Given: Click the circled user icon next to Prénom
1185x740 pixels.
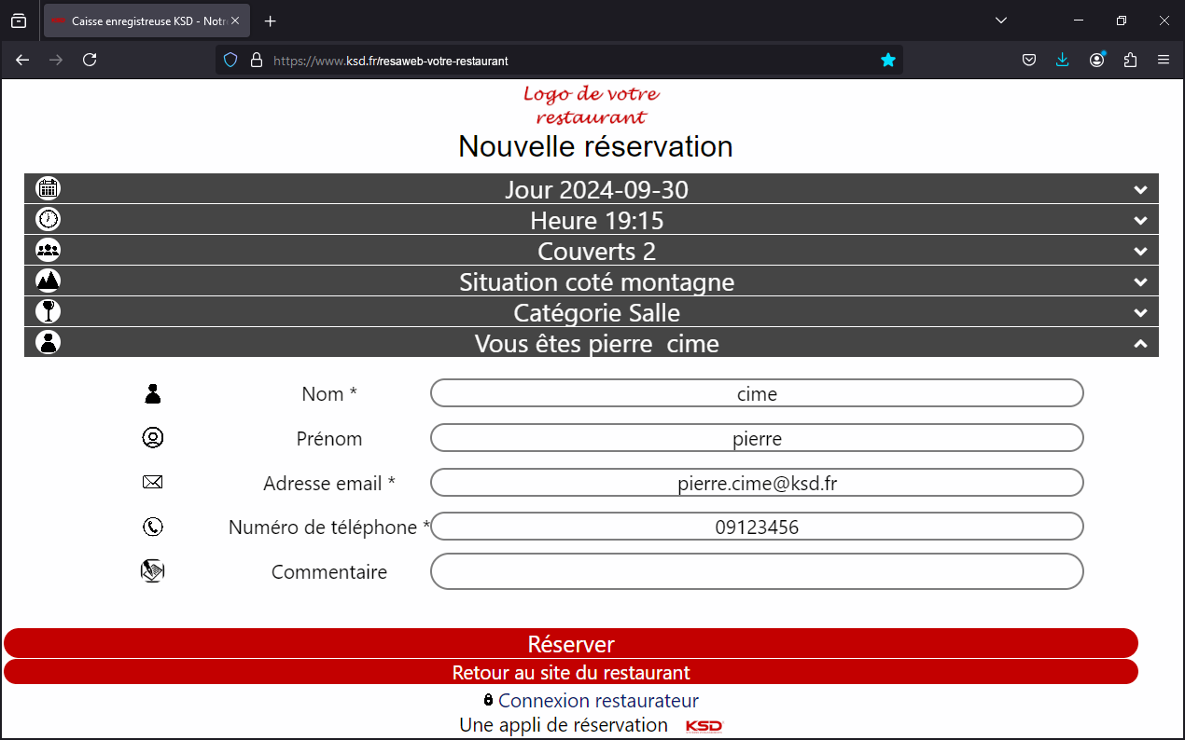Looking at the screenshot, I should tap(153, 437).
